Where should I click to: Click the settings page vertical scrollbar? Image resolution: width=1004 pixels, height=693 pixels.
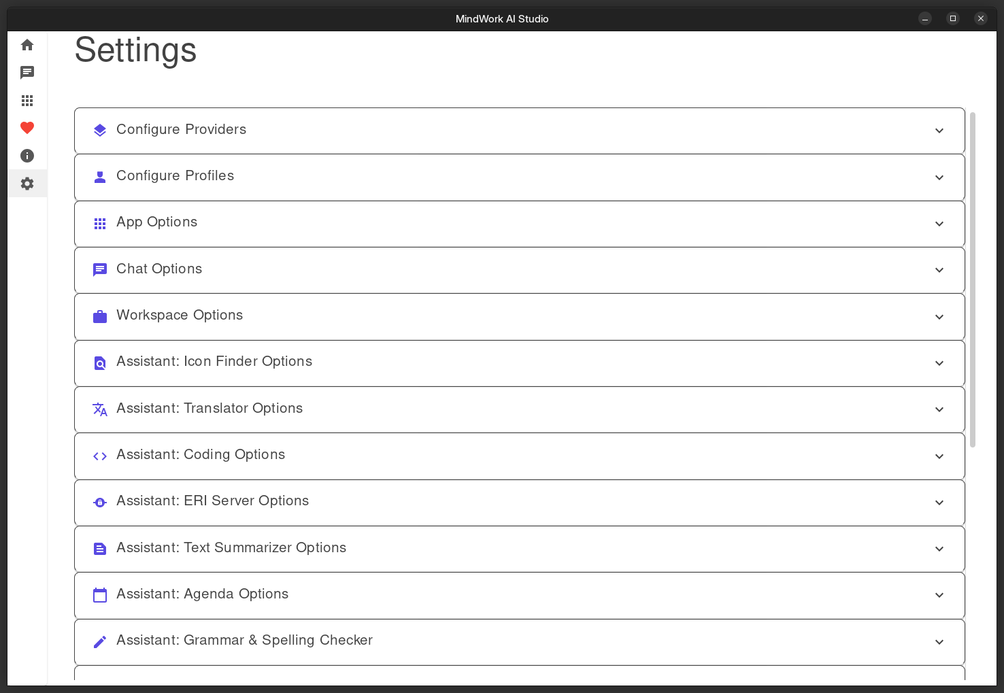coord(973,279)
